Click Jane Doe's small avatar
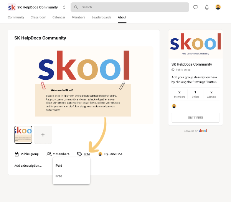 point(100,154)
